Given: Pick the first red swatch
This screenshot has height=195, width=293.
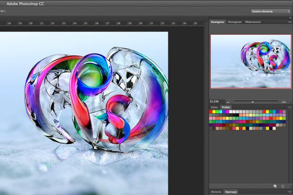Looking at the screenshot, I should [x=211, y=111].
